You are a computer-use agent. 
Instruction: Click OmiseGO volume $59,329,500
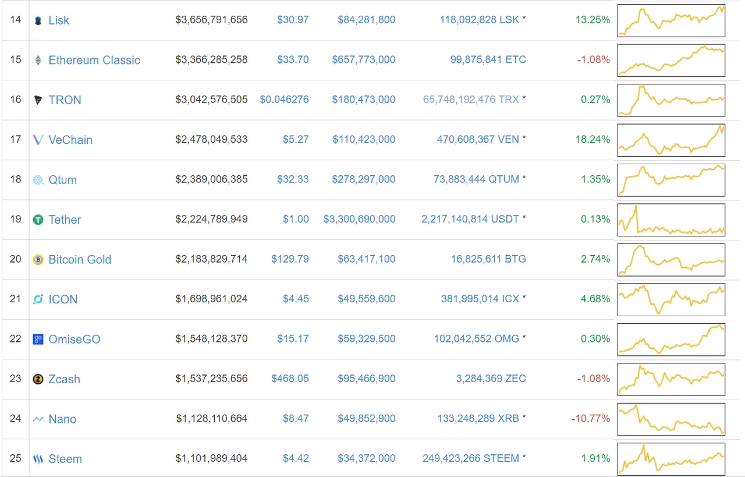click(x=367, y=338)
